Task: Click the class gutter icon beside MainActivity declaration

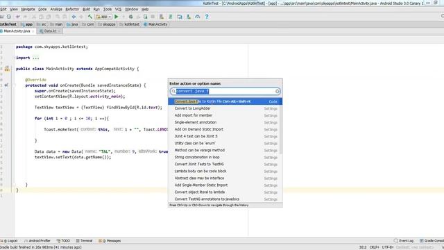Action: coord(7,69)
